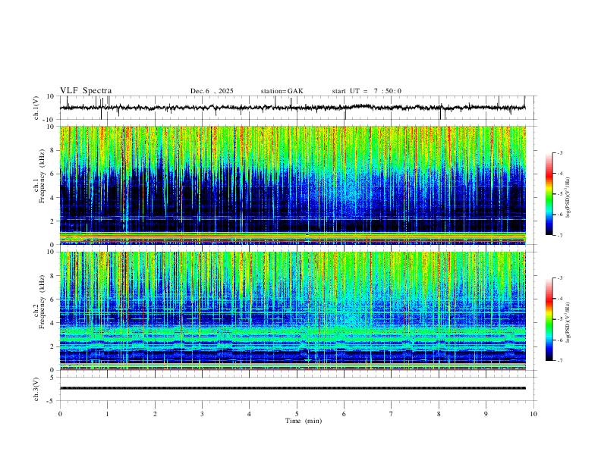The width and height of the screenshot is (601, 464).
Task: Click the ch.3 flat voltage trace
Action: [x=293, y=388]
